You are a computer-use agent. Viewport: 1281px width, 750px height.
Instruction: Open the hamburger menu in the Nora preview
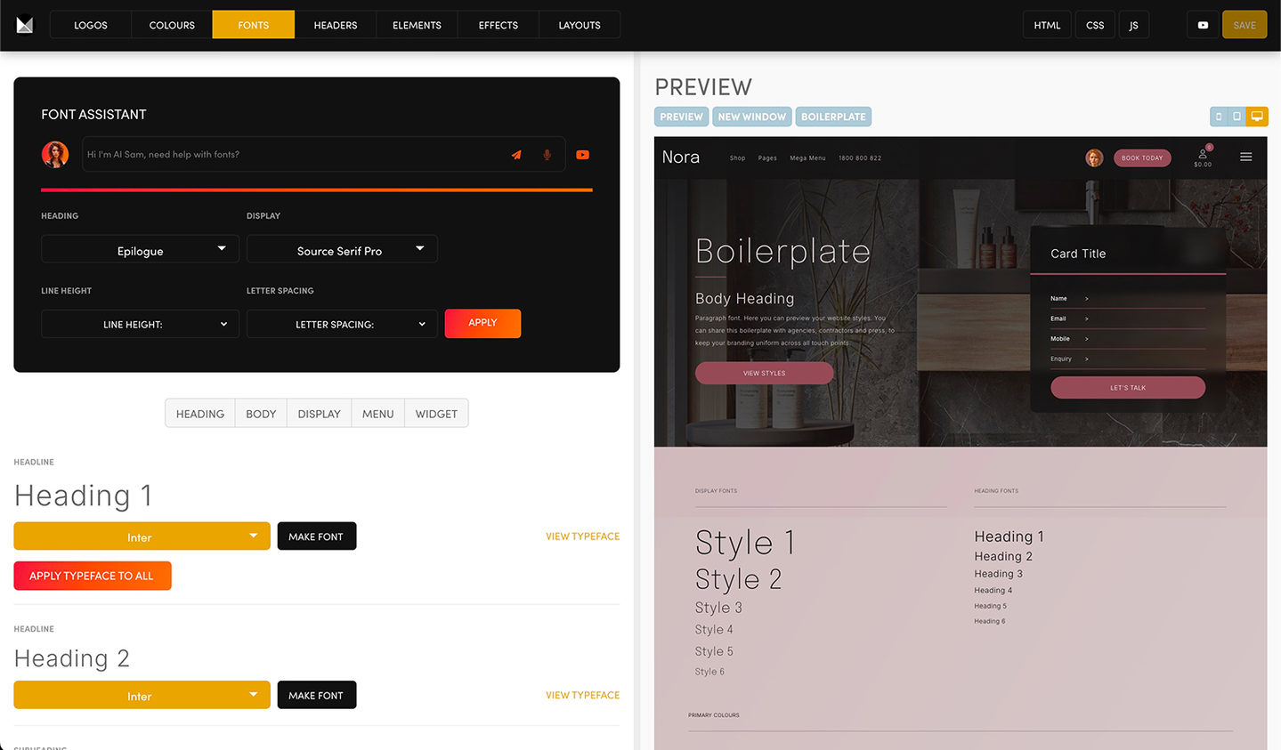pyautogui.click(x=1245, y=157)
